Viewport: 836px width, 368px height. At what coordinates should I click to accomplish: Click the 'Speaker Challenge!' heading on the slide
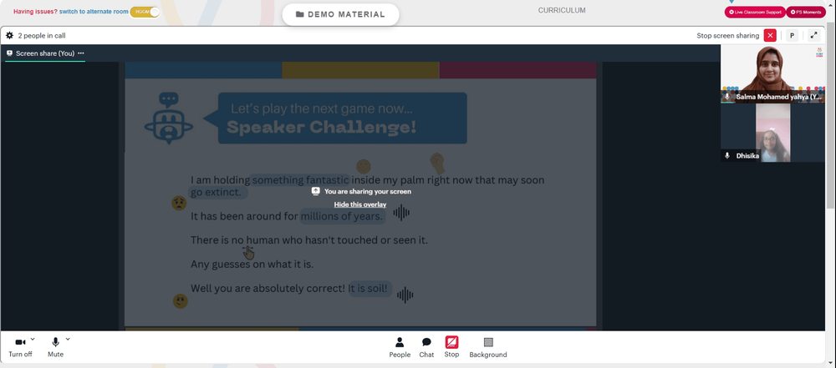(321, 128)
